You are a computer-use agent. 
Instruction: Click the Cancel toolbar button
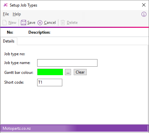tap(47, 23)
